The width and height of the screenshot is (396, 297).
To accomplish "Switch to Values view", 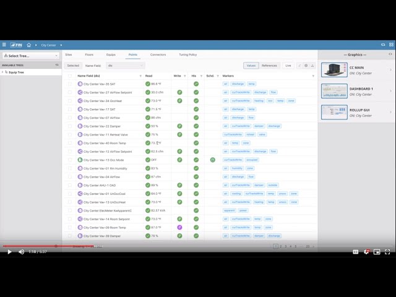I will coord(251,66).
